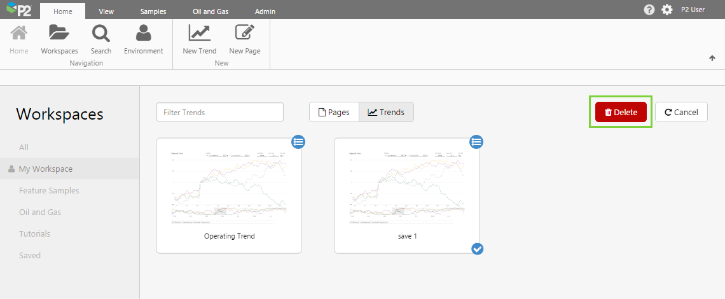Screen dimensions: 725x299
Task: Click the Home ribbon icon
Action: click(19, 33)
